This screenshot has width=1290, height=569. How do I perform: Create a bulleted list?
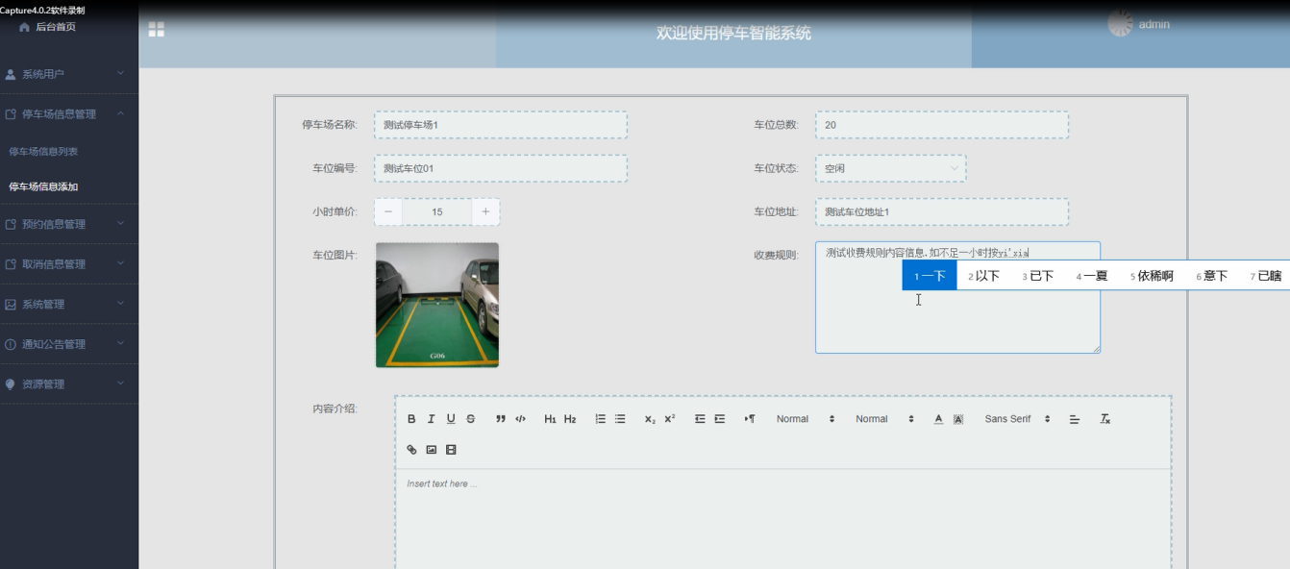coord(620,419)
